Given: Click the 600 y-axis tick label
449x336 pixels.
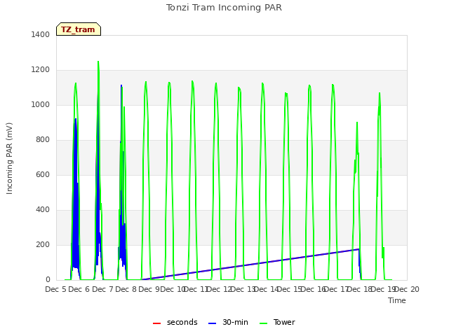Looking at the screenshot, I should click(43, 174).
